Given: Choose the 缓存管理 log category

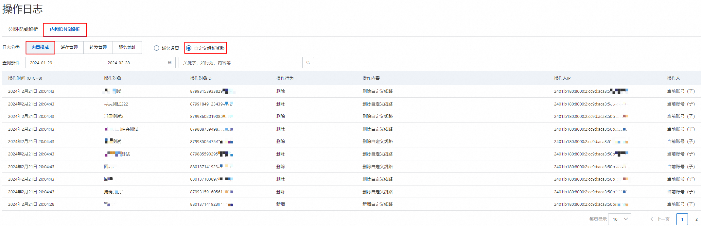Looking at the screenshot, I should point(69,47).
